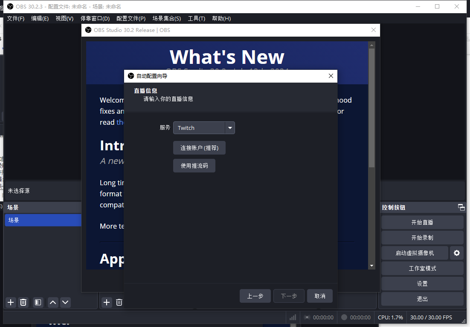Close the OBS Studio 30.2 Release window
The image size is (470, 327).
374,30
